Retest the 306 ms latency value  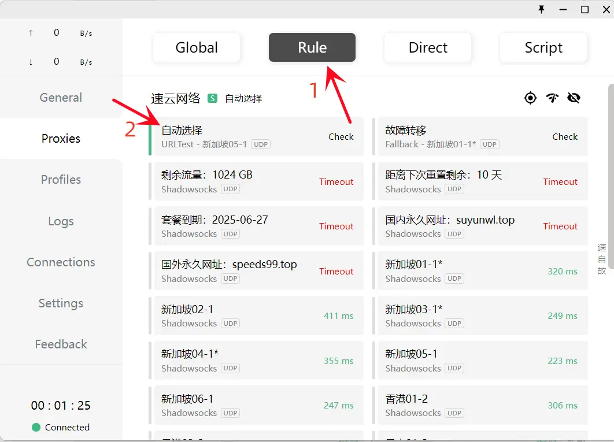(563, 406)
